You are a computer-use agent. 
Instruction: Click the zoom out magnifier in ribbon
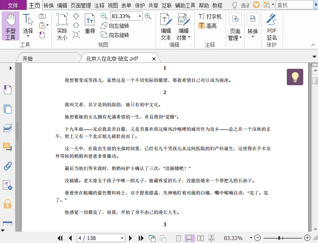(x=104, y=16)
